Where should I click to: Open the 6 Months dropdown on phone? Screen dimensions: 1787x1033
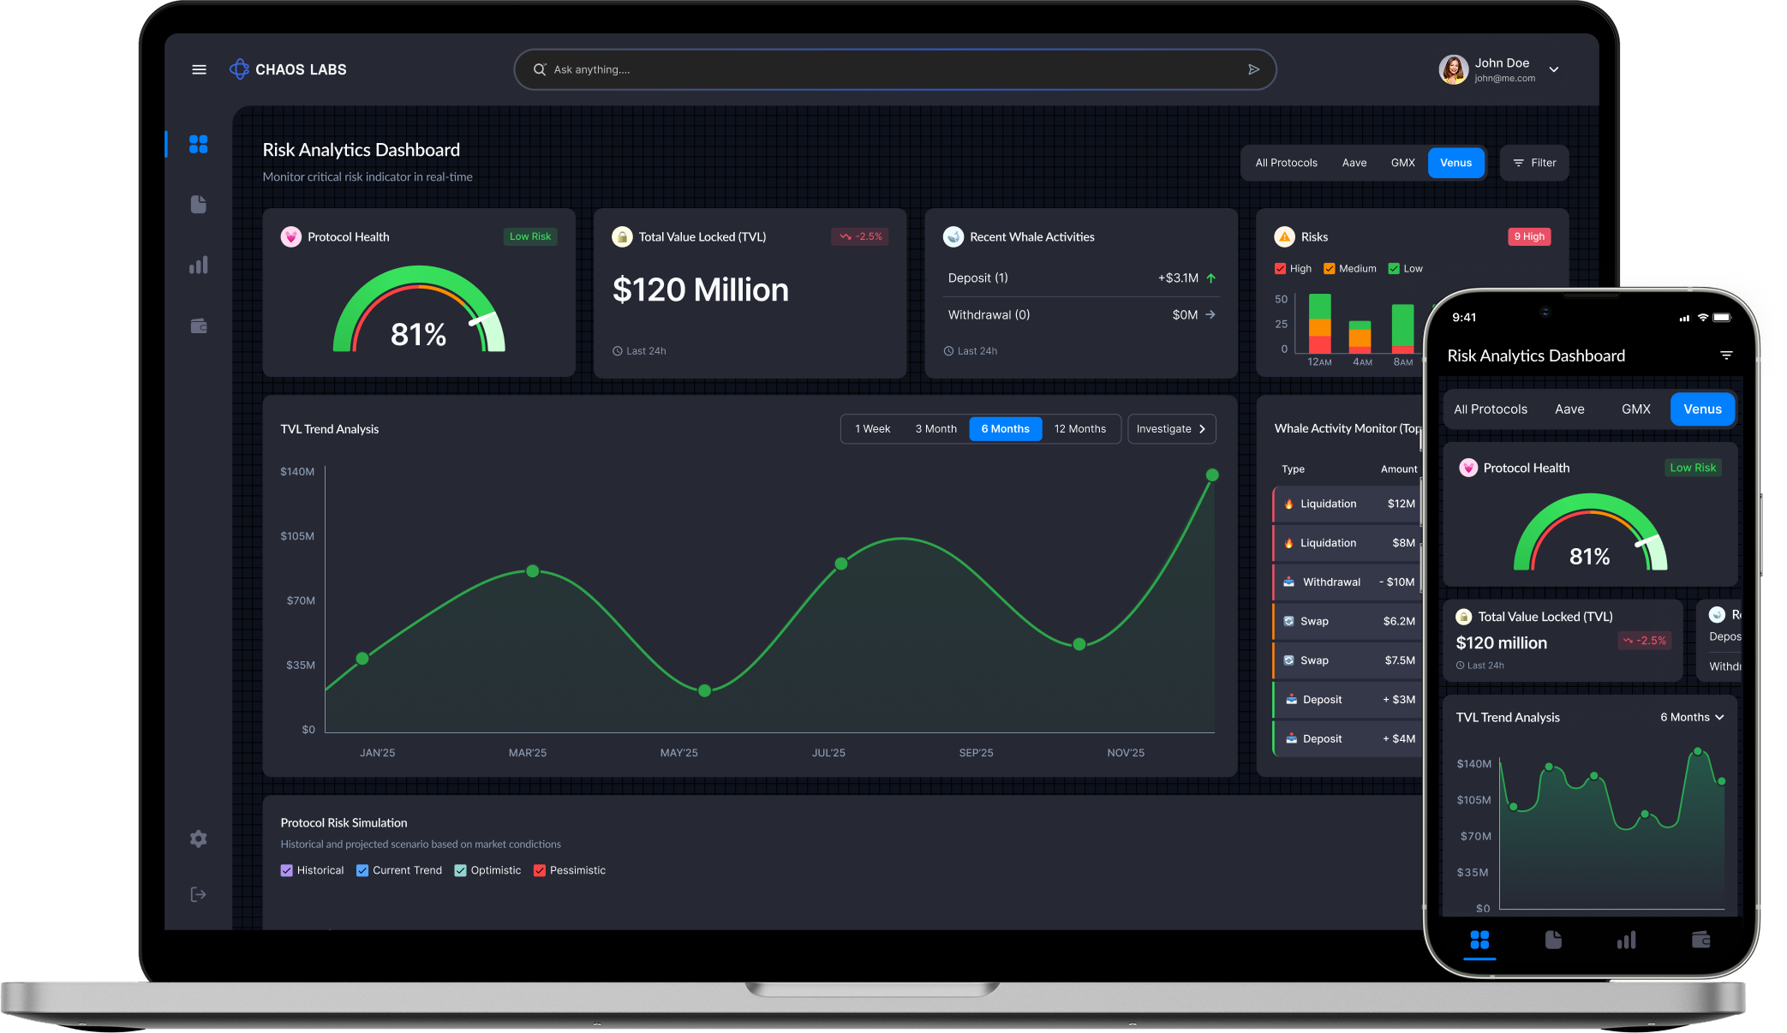tap(1692, 718)
